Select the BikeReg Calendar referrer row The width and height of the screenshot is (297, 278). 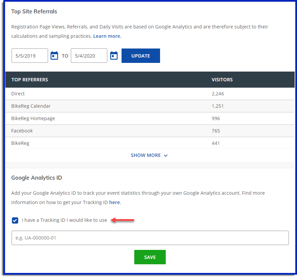tap(31, 106)
